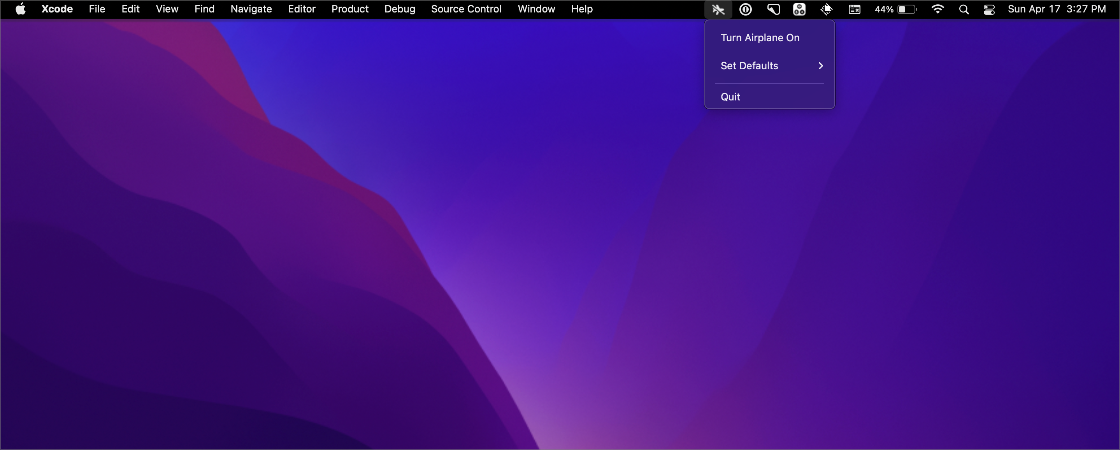Choose Quit in the airplane menu
The width and height of the screenshot is (1120, 450).
(730, 97)
